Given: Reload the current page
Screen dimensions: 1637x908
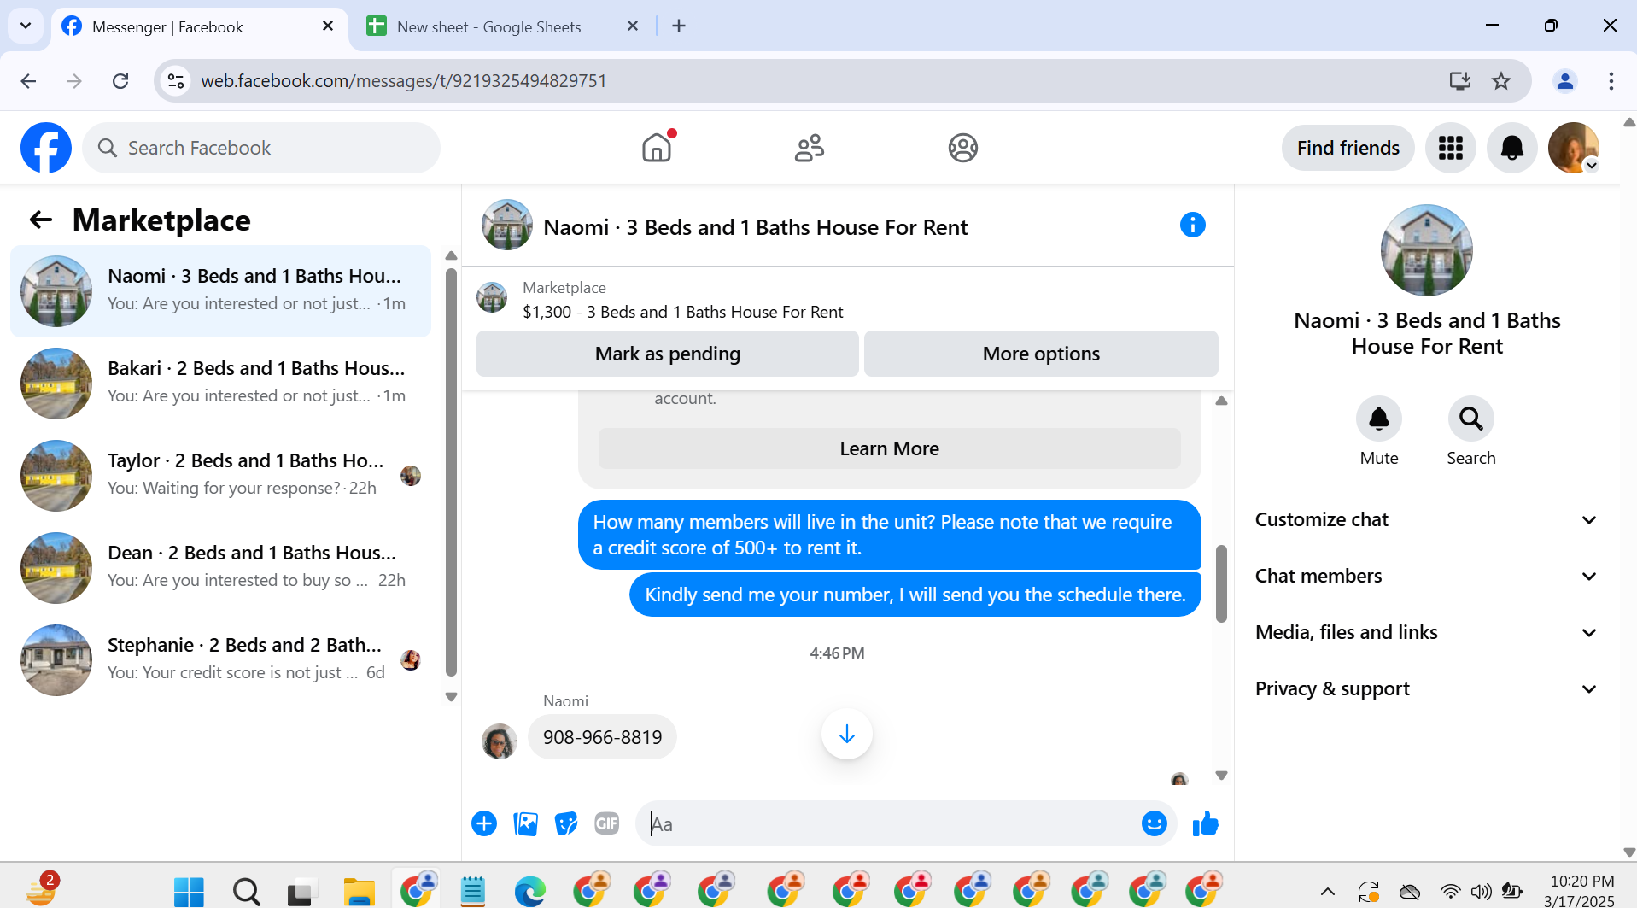Looking at the screenshot, I should 120,80.
